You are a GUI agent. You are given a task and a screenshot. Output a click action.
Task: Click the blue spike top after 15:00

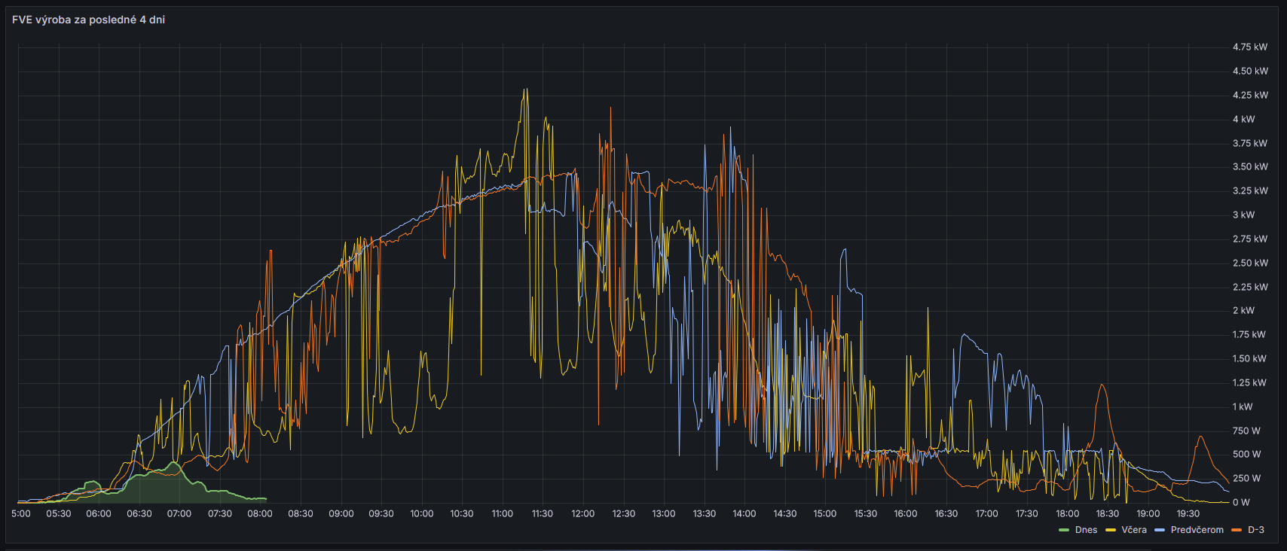[844, 250]
